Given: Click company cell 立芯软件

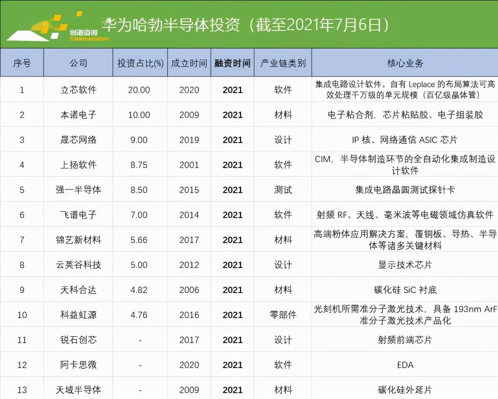Looking at the screenshot, I should (x=78, y=89).
